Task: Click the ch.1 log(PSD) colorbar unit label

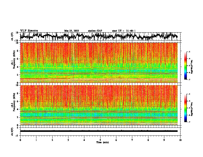Action: coord(192,67)
